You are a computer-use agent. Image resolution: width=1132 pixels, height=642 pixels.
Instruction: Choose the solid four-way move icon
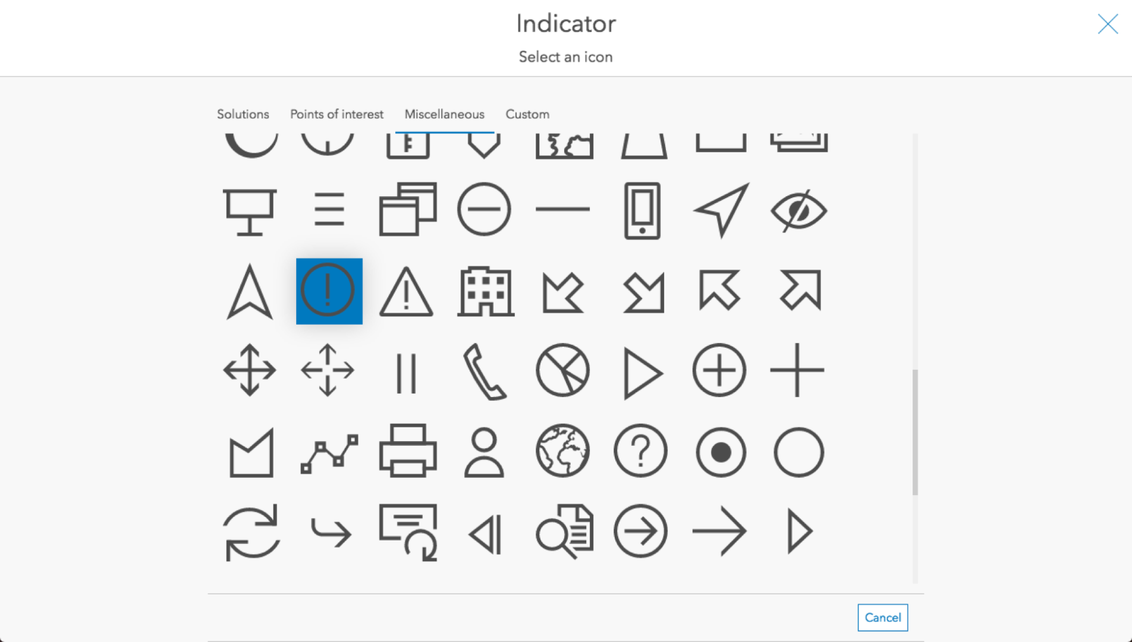tap(250, 370)
